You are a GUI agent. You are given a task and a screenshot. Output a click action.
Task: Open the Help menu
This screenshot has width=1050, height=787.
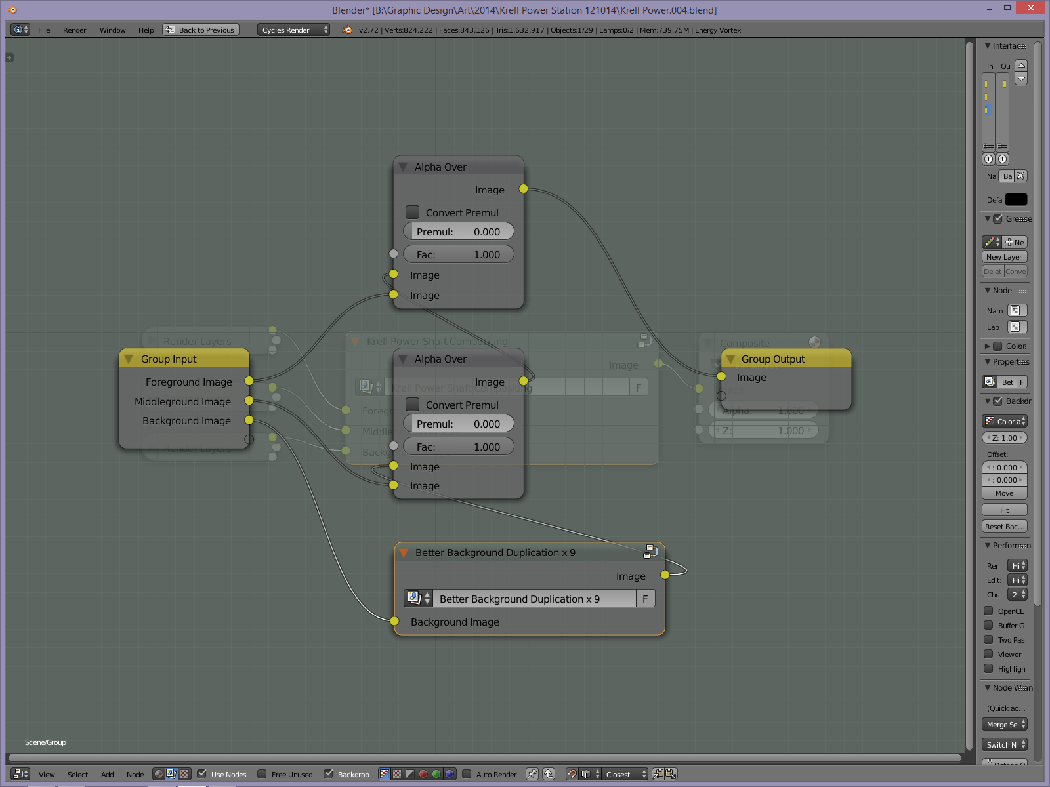146,30
